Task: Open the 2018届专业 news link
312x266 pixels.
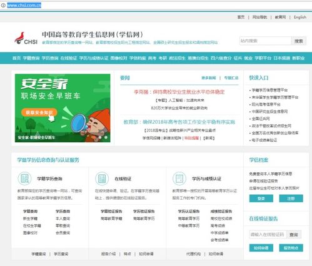Action: pyautogui.click(x=179, y=131)
